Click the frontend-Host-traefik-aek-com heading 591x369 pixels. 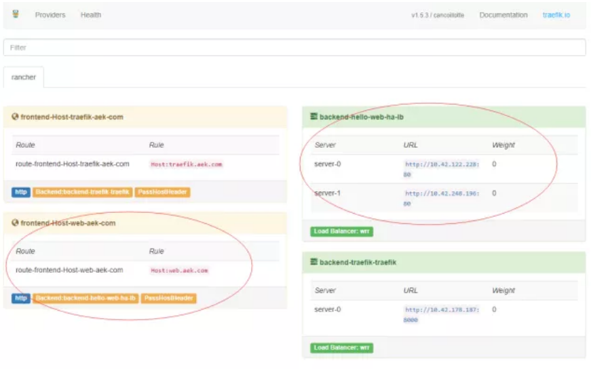(72, 117)
